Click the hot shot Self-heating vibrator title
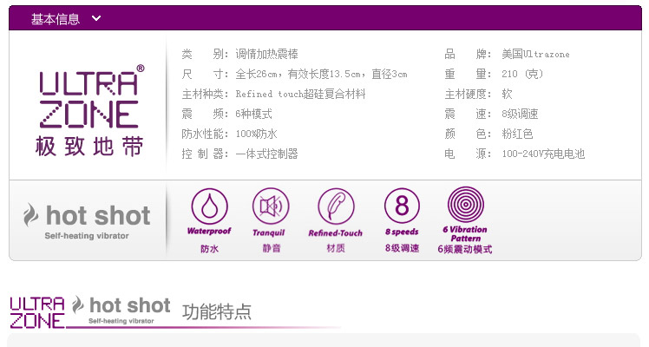This screenshot has height=347, width=649. [x=87, y=221]
